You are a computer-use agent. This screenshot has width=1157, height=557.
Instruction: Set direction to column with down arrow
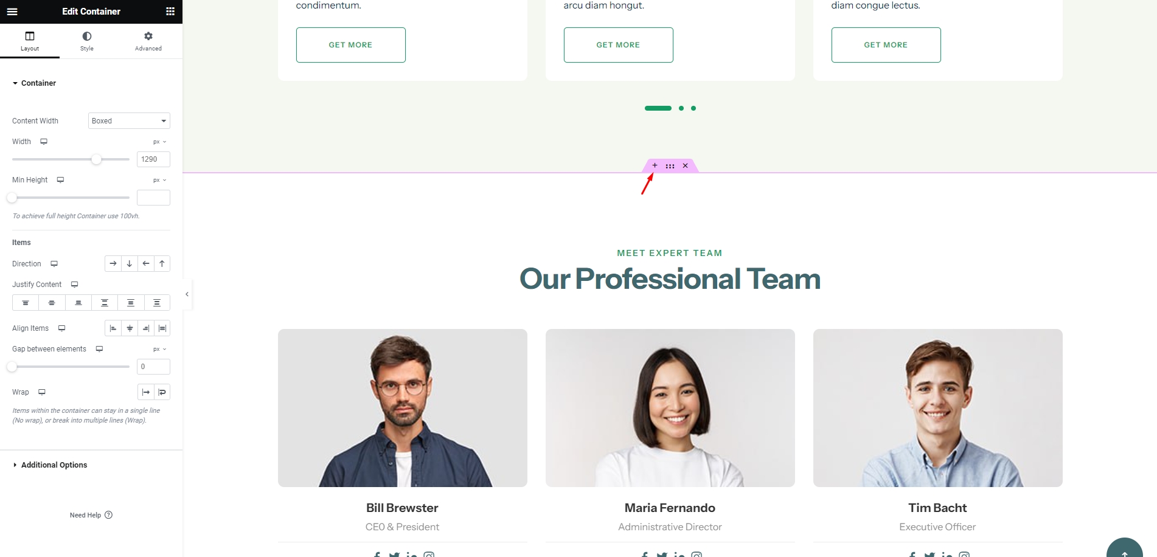click(x=130, y=264)
